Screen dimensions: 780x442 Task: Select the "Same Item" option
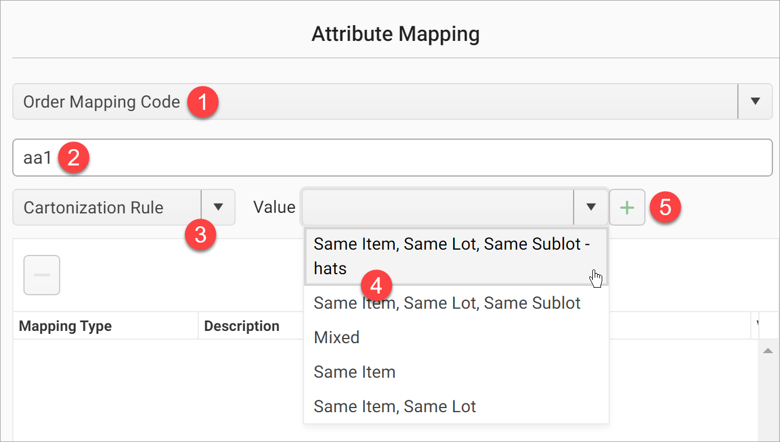[x=354, y=371]
